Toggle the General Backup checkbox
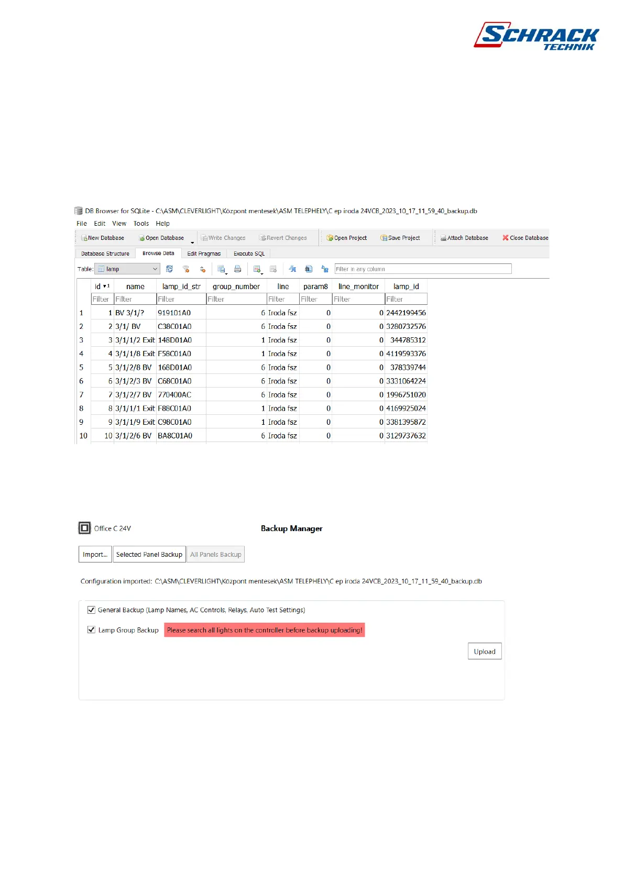 pos(91,610)
